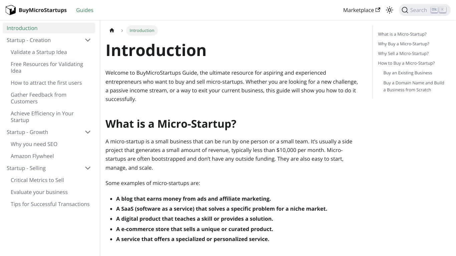Open the Guides nav item
Screen dimensions: 456x256
point(85,10)
